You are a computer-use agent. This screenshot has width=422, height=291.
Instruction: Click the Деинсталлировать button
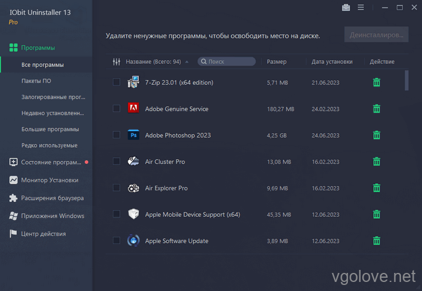(x=376, y=34)
